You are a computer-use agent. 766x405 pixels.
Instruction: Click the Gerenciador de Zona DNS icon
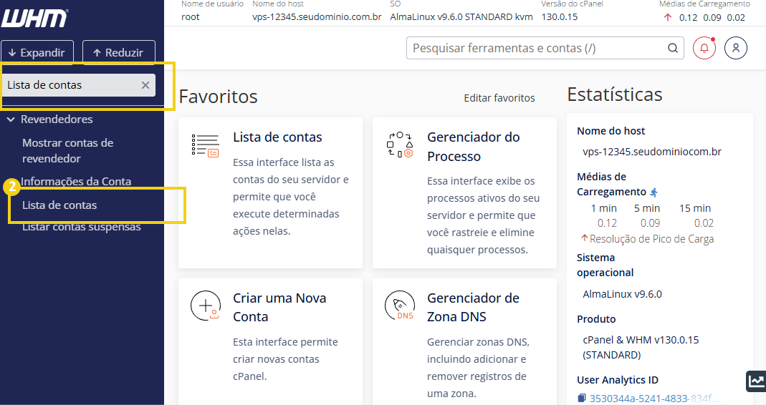(400, 306)
